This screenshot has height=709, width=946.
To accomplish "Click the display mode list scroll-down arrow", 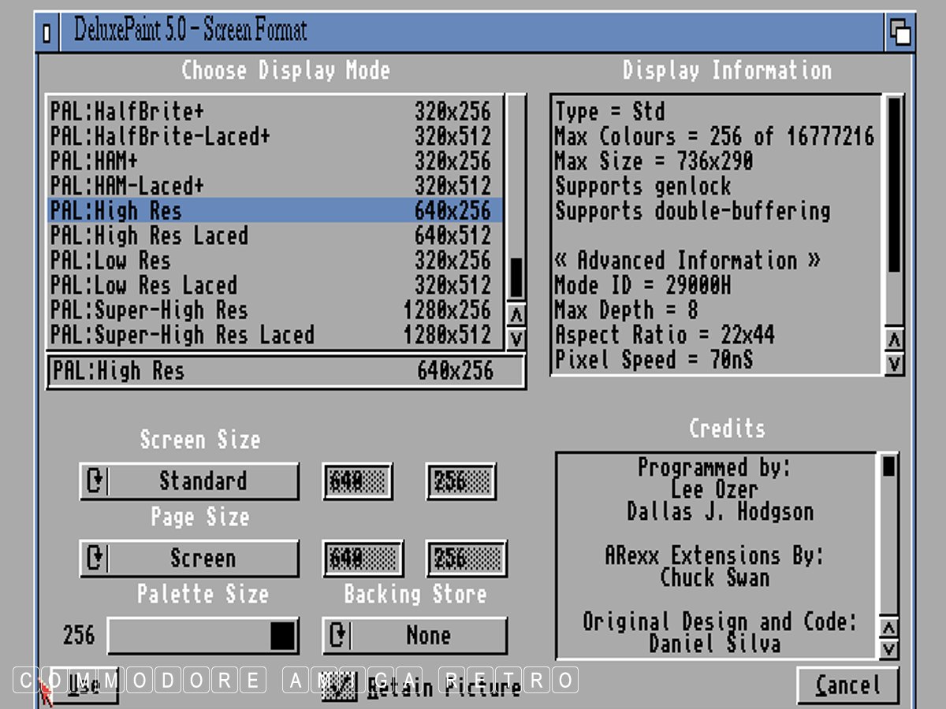I will coord(516,340).
